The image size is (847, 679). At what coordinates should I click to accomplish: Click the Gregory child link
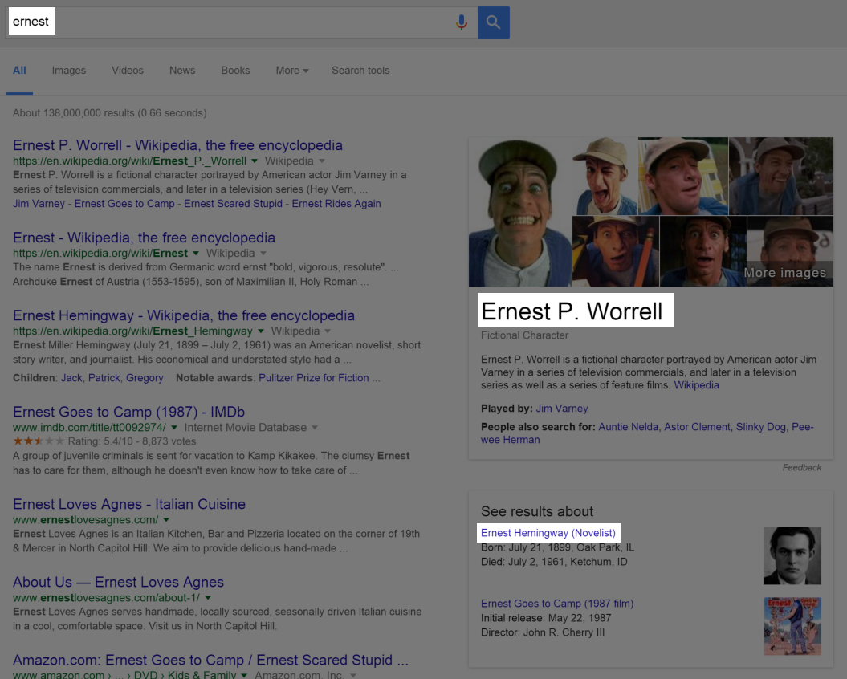point(145,378)
